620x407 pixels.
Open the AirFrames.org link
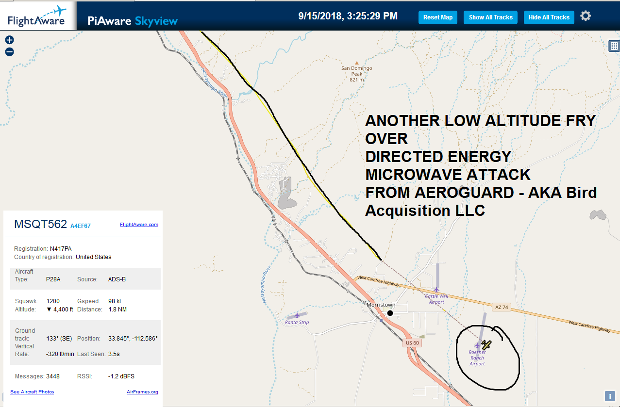tap(142, 391)
